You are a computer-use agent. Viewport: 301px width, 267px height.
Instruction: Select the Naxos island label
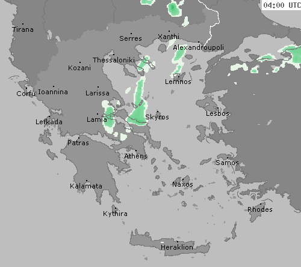[x=182, y=184]
